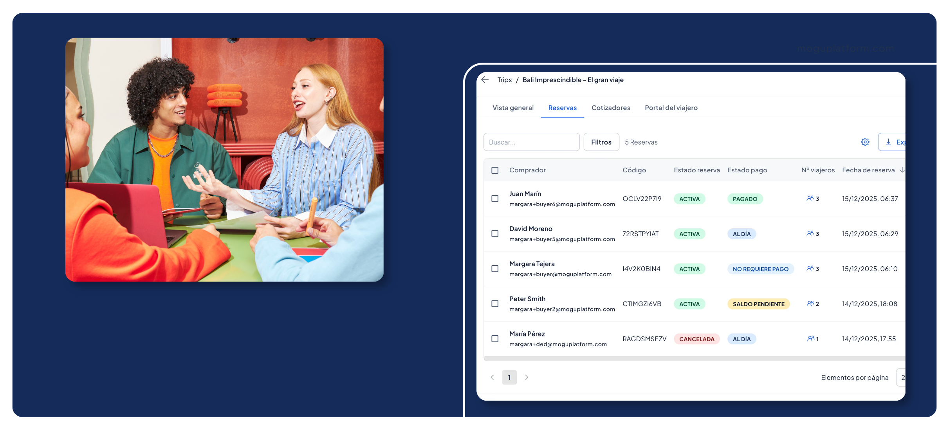Select the María Pérez reservation checkbox
949x430 pixels.
495,338
